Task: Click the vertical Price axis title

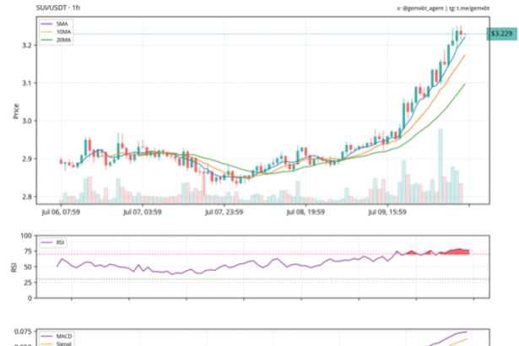Action: pyautogui.click(x=14, y=110)
